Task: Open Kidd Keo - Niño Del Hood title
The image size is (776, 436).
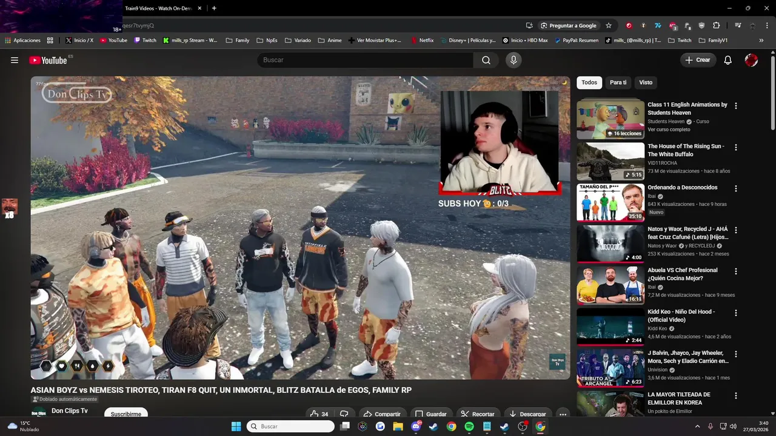Action: tap(681, 315)
